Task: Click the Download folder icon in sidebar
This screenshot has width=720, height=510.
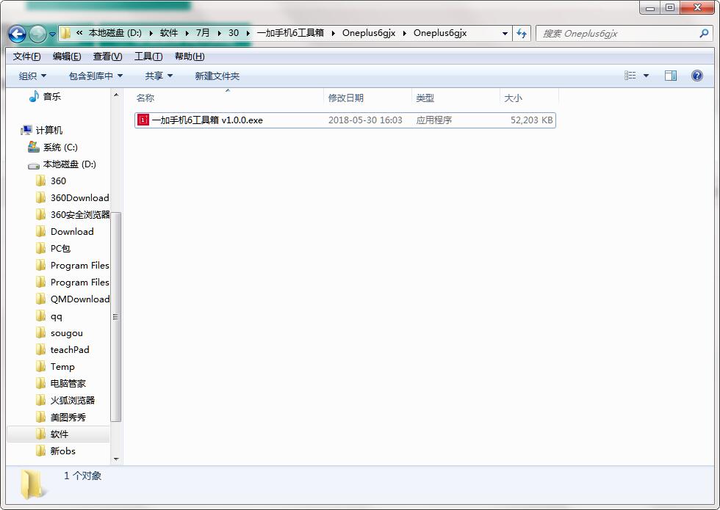Action: (x=41, y=232)
